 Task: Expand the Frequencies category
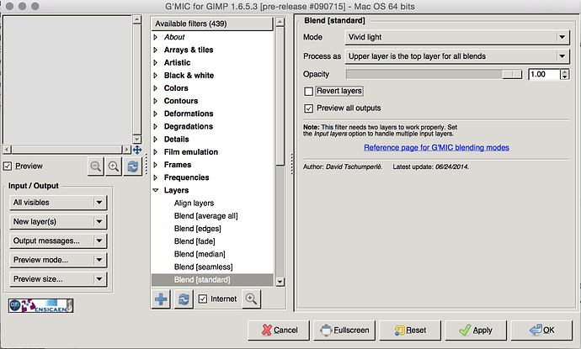click(156, 177)
